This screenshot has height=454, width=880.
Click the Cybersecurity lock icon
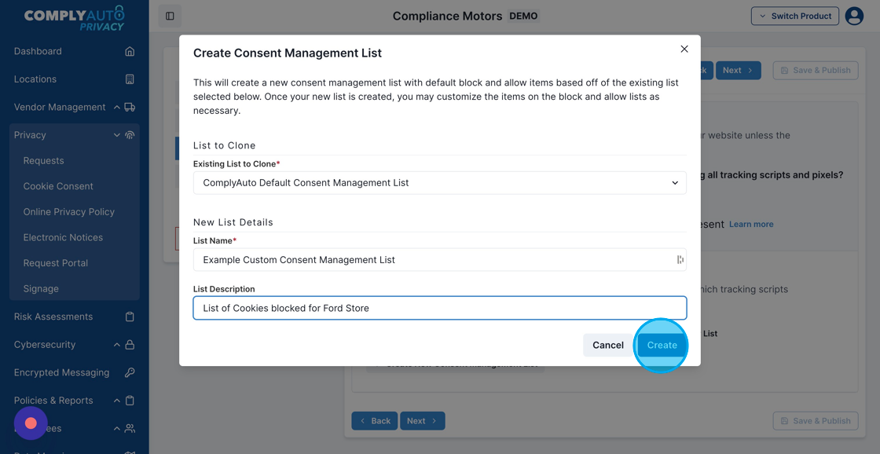[130, 345]
